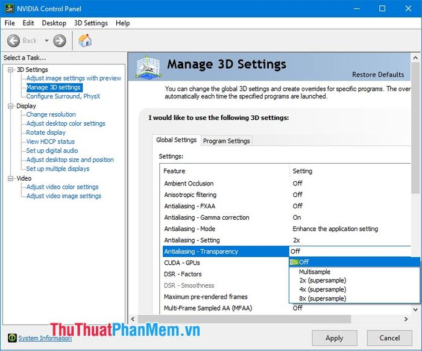Click the Back arrow icon
422x351 pixels.
pyautogui.click(x=13, y=41)
